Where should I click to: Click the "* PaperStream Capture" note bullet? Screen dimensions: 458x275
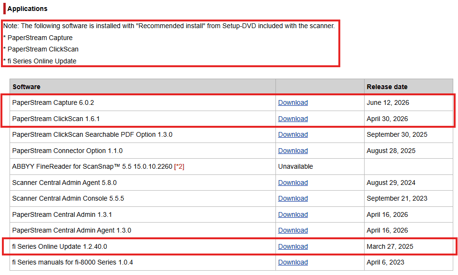click(x=38, y=38)
